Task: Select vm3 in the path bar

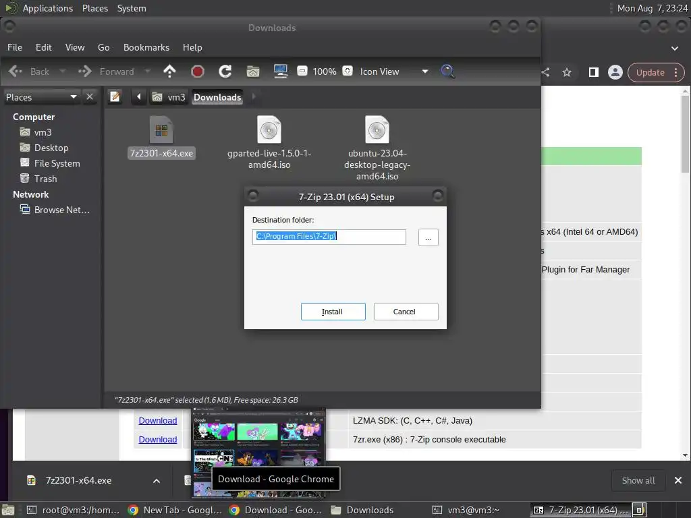Action: tap(169, 97)
